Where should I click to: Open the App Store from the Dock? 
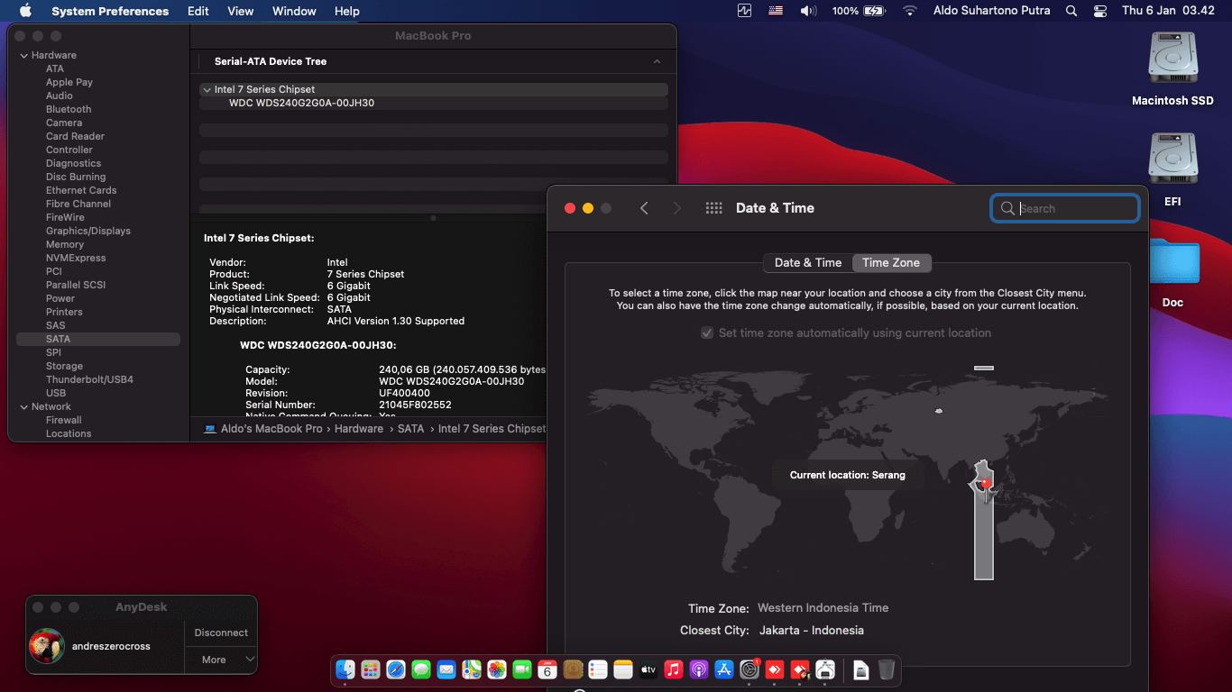[724, 669]
